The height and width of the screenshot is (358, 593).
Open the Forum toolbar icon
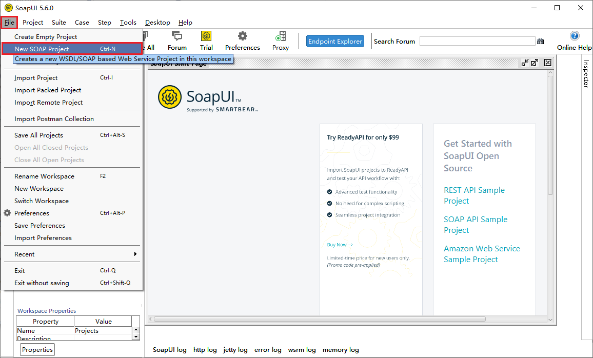coord(177,41)
